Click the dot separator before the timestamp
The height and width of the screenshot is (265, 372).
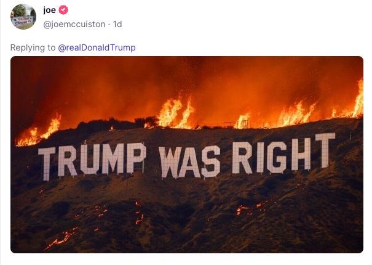[109, 24]
